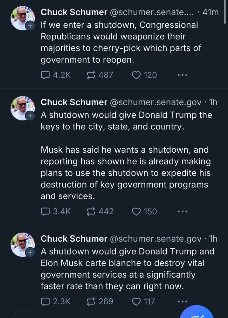
Task: Reply to the post mentioning Musk's shutdown plans
Action: (x=45, y=211)
